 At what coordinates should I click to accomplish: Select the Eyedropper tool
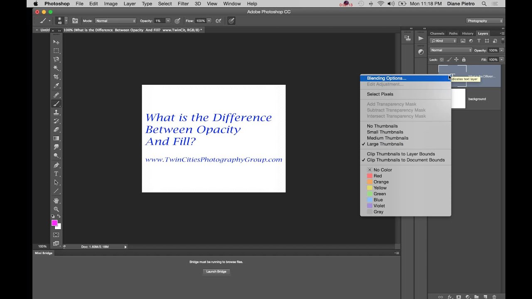(x=56, y=86)
